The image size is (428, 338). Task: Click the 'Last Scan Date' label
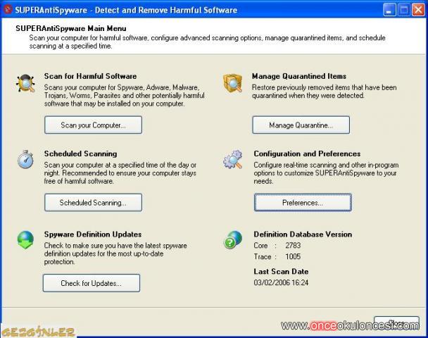coord(281,271)
